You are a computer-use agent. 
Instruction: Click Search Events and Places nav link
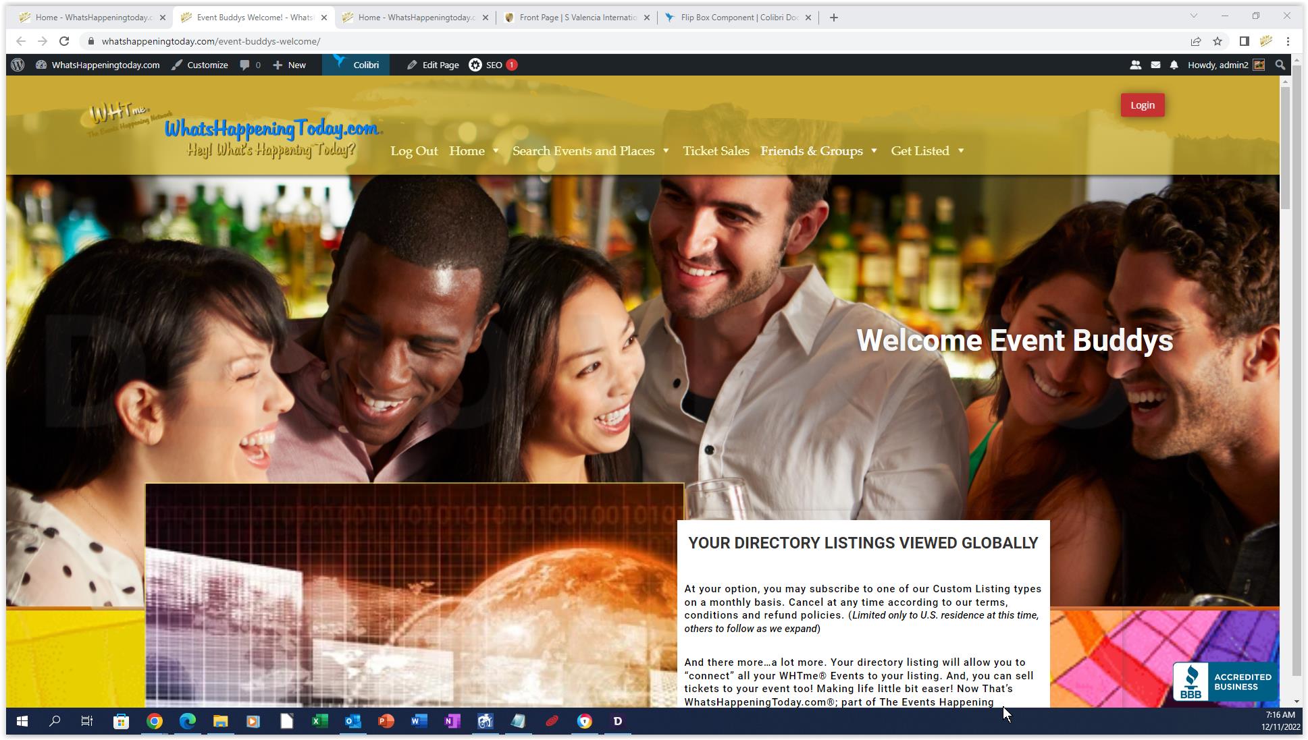583,151
